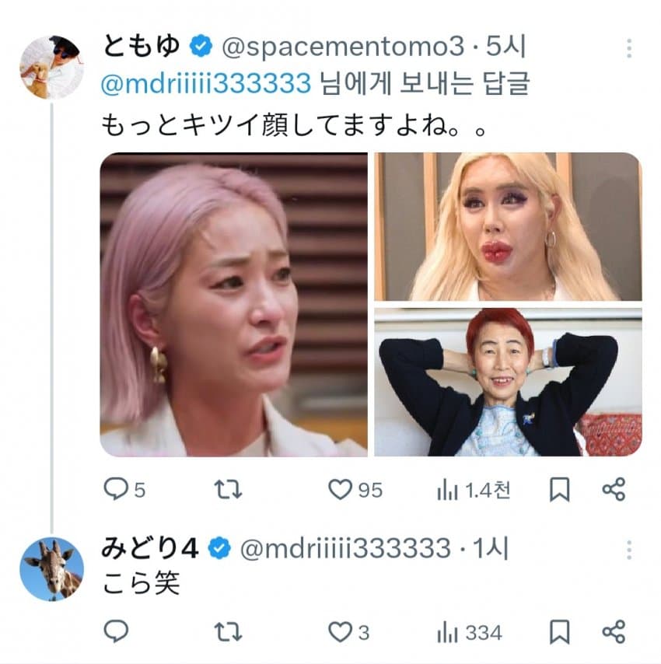Share the こら笑 tweet
The height and width of the screenshot is (664, 661).
[x=614, y=631]
